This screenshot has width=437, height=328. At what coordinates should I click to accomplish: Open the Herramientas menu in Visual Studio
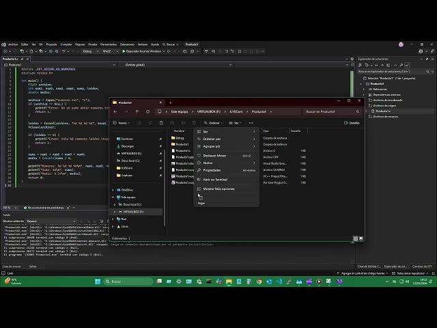pyautogui.click(x=109, y=44)
